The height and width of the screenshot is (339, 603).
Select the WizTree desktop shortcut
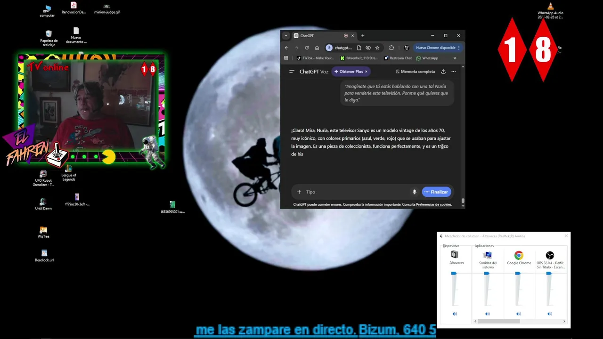(x=43, y=232)
